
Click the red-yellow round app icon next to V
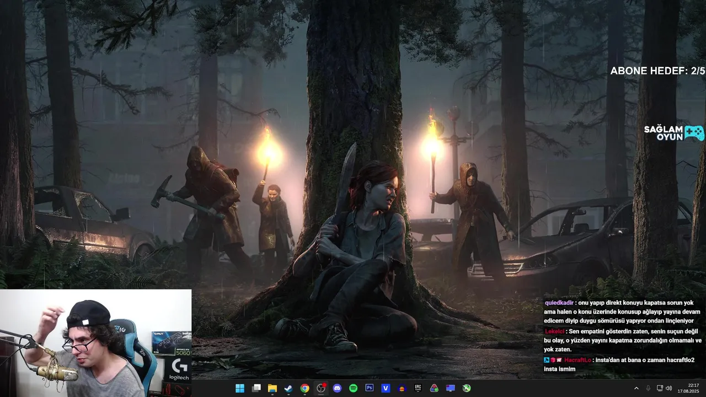coord(402,388)
